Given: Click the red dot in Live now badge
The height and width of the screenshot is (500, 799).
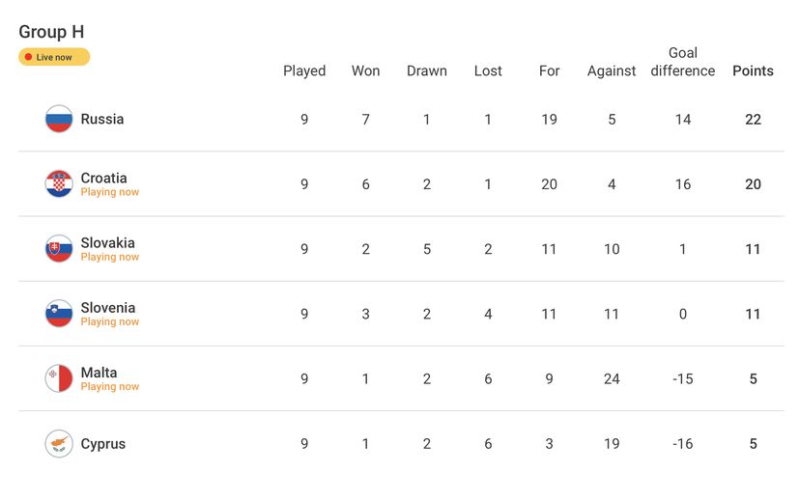Looking at the screenshot, I should [29, 58].
